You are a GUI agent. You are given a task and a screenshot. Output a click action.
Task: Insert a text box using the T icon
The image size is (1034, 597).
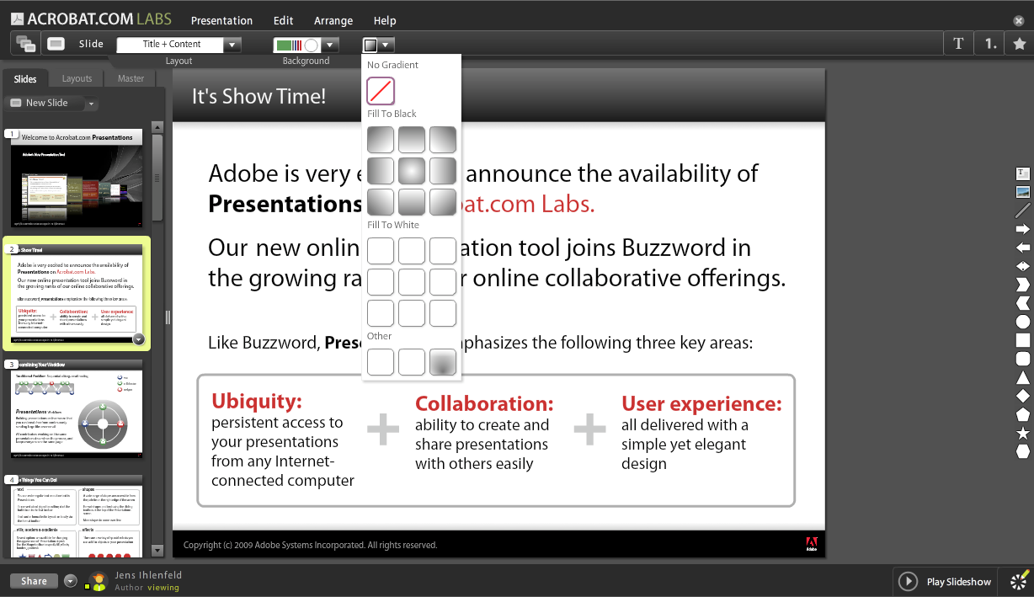tap(958, 43)
